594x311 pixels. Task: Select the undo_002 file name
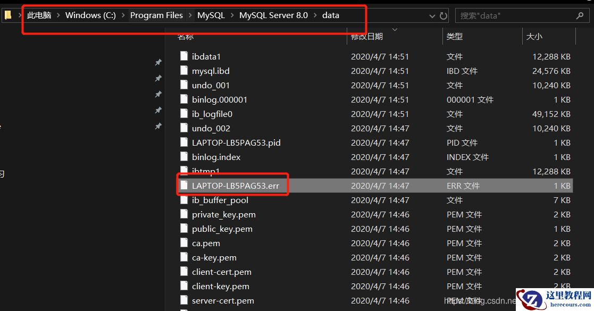point(211,129)
